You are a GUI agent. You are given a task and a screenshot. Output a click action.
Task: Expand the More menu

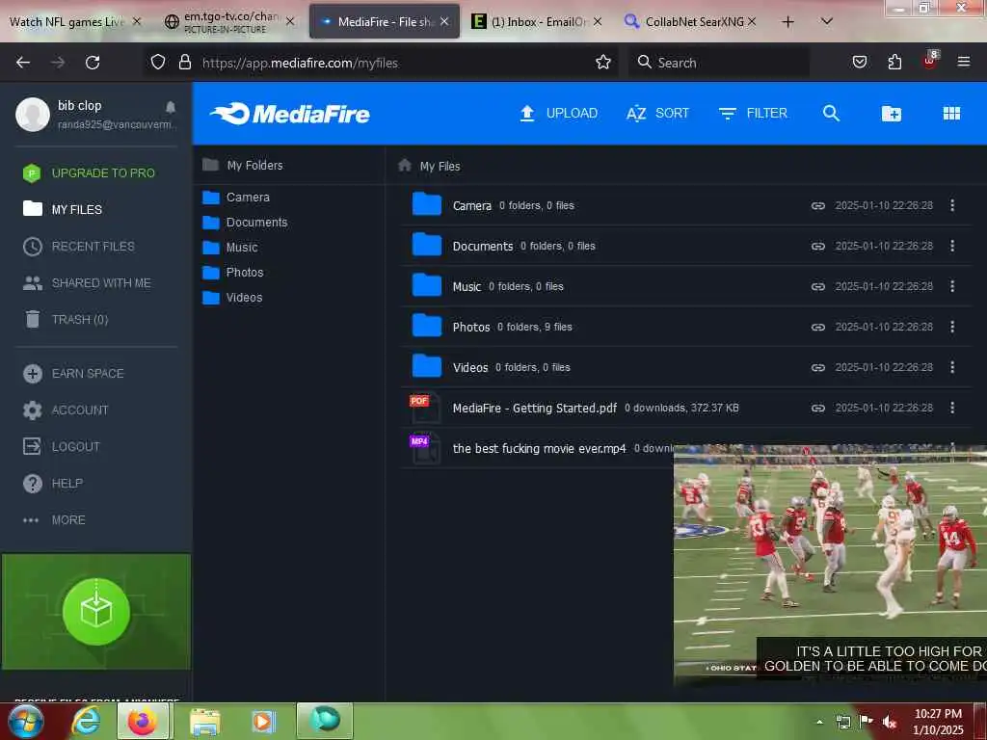54,520
